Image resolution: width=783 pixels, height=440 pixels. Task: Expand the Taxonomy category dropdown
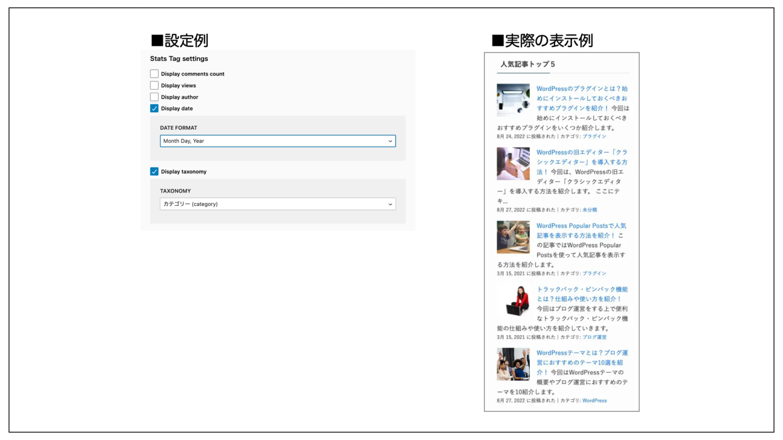tap(277, 204)
